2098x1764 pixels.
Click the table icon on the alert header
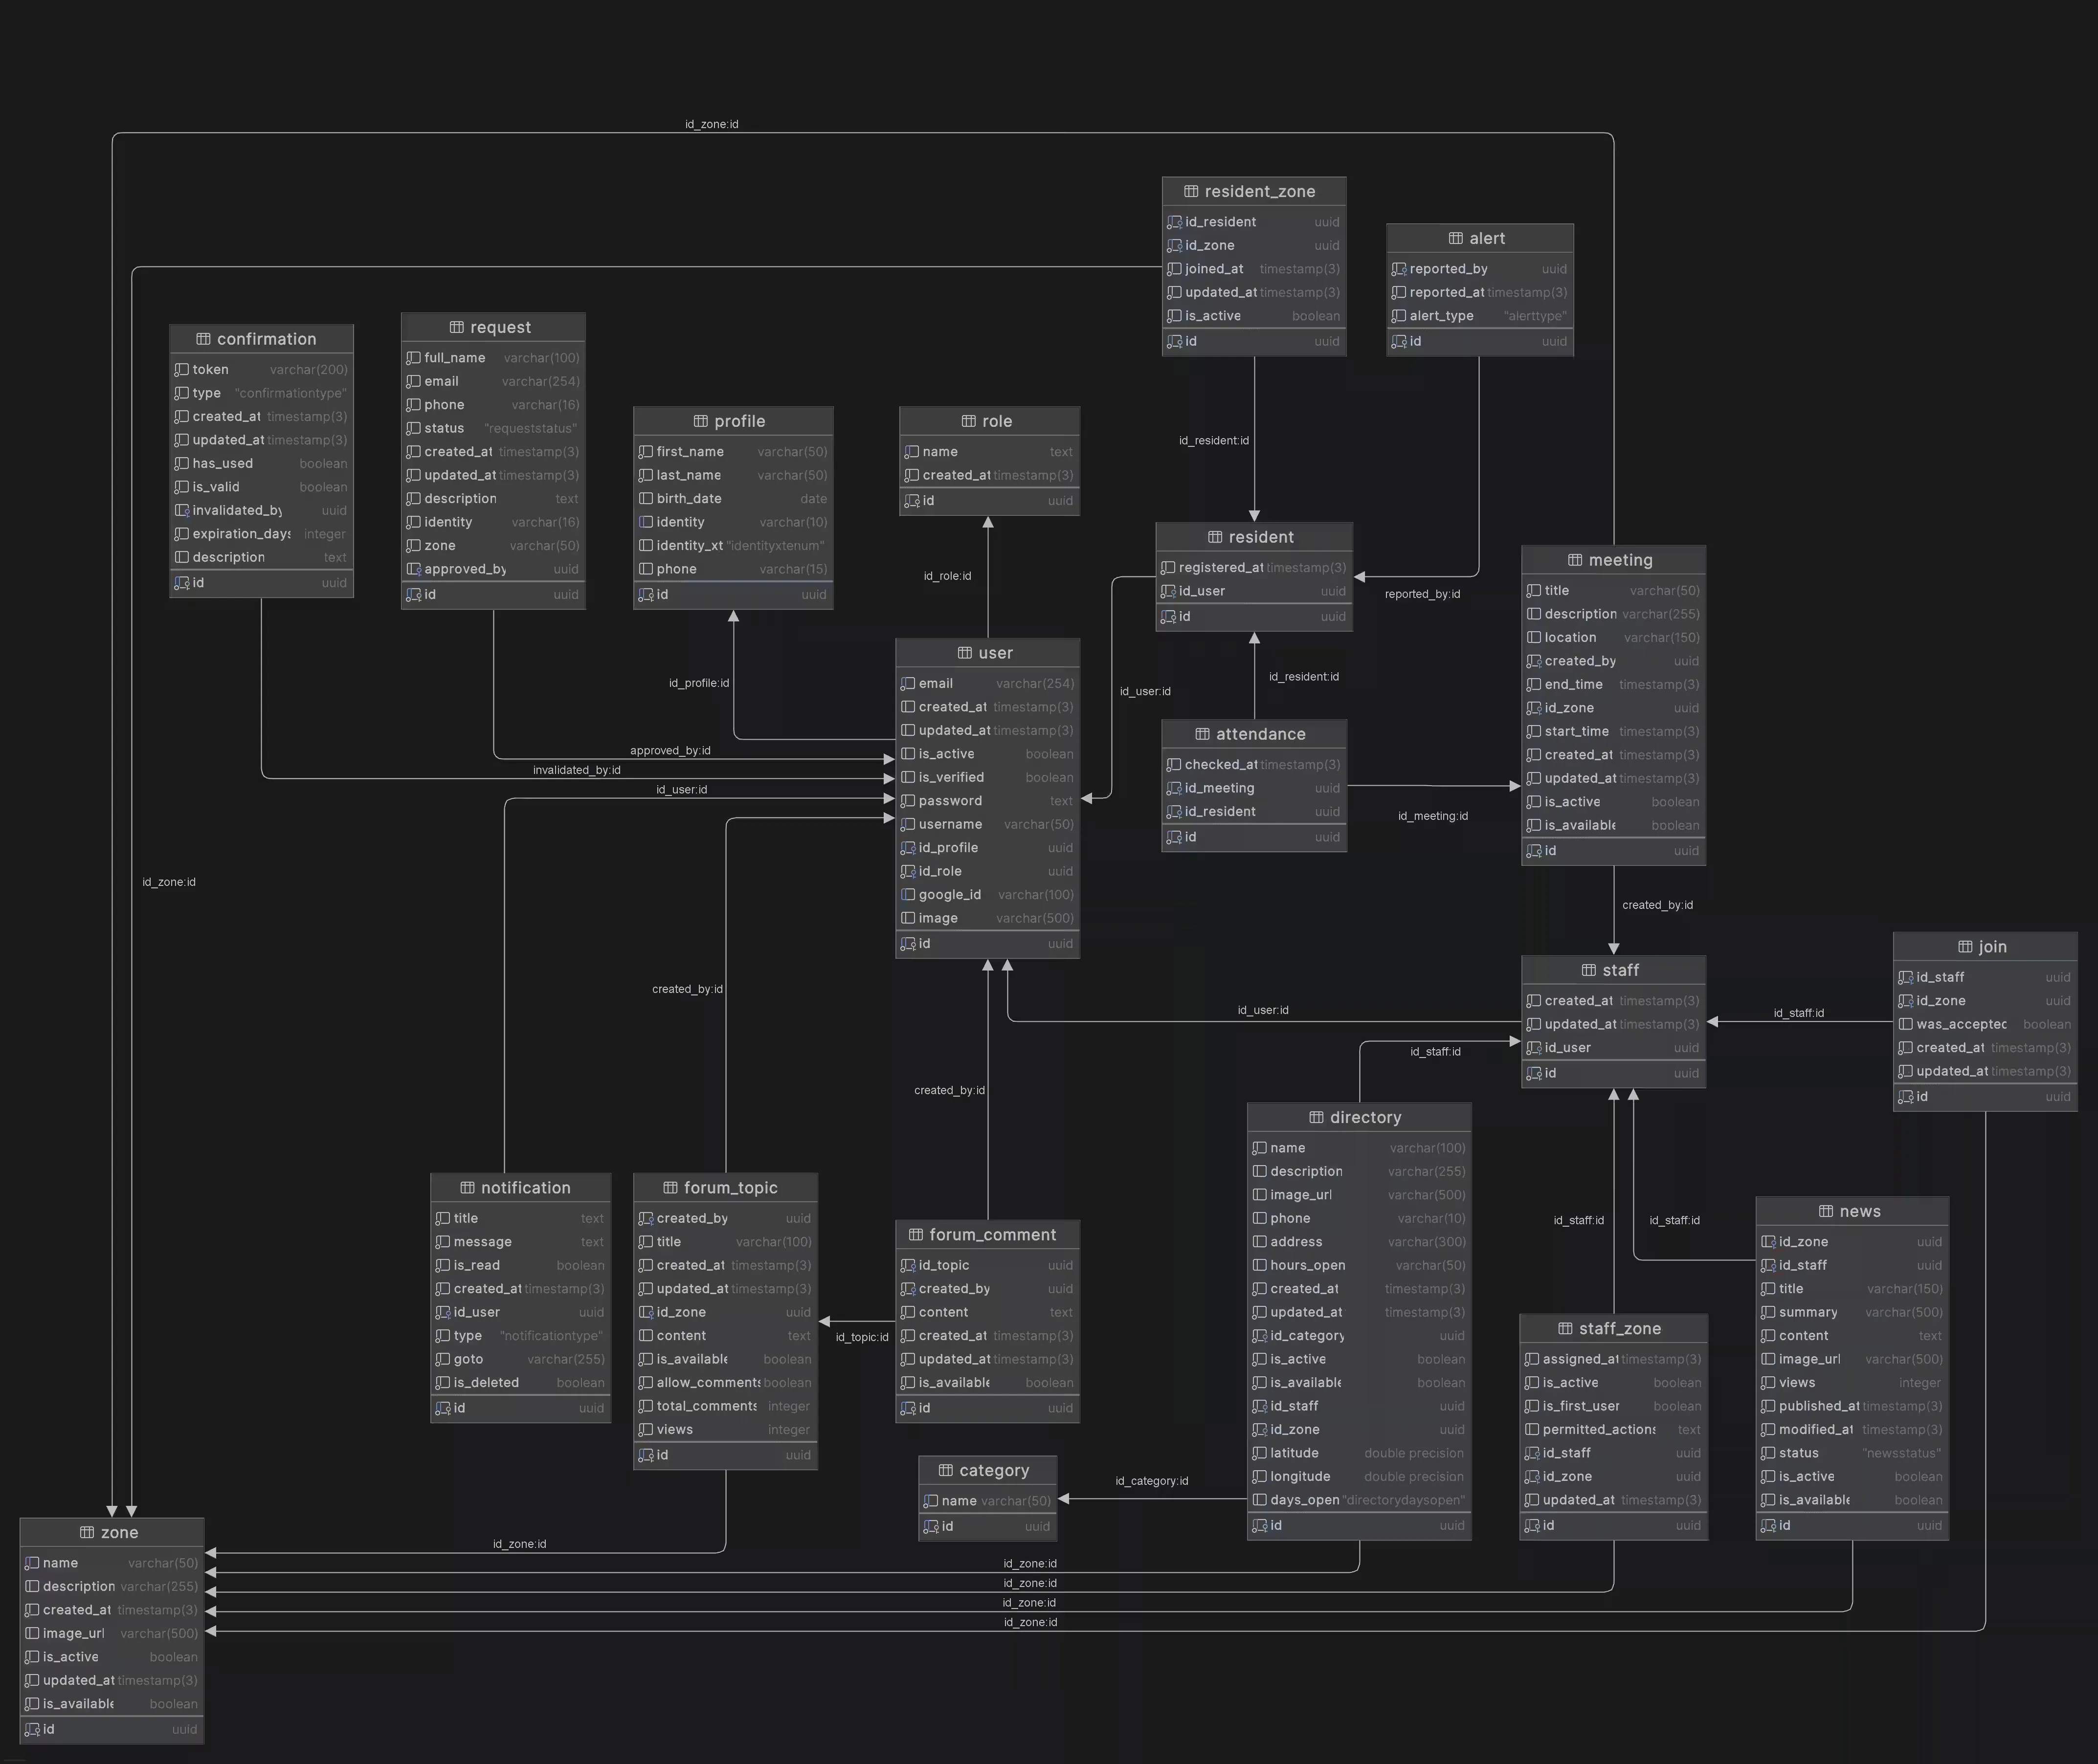pyautogui.click(x=1455, y=238)
